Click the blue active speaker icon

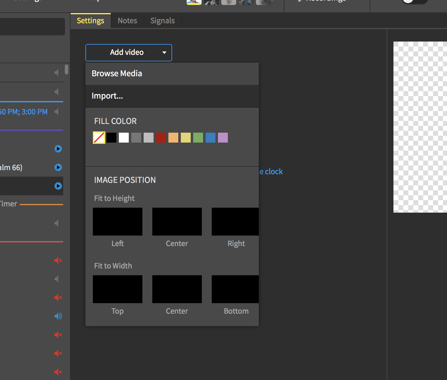pos(58,316)
